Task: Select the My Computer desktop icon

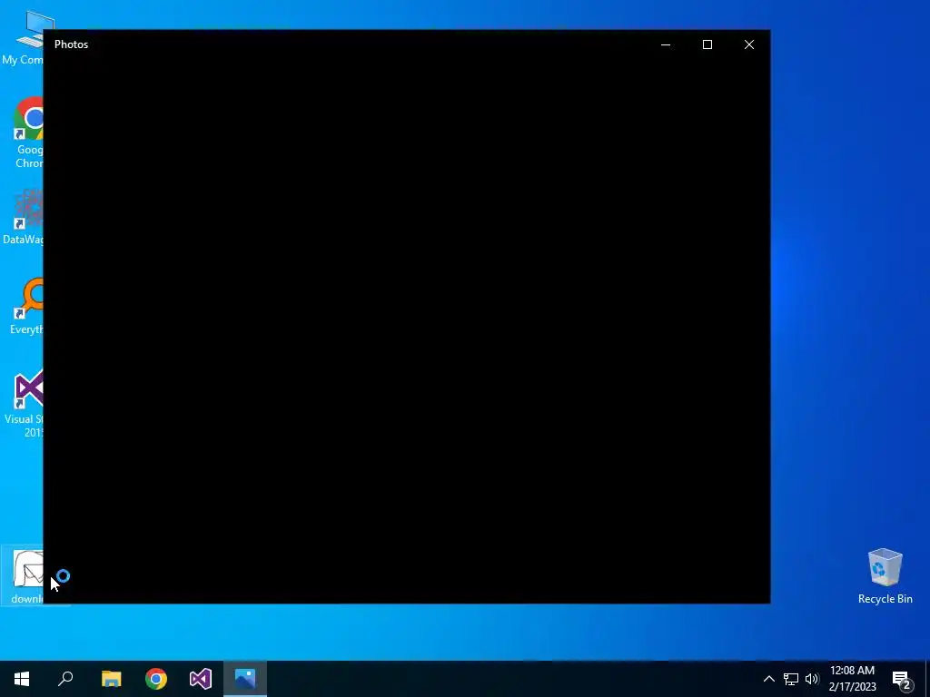Action: tap(23, 38)
